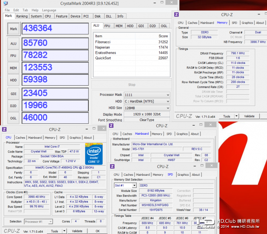Click the Stop button in CrystalMark
The height and width of the screenshot is (234, 267).
(131, 85)
